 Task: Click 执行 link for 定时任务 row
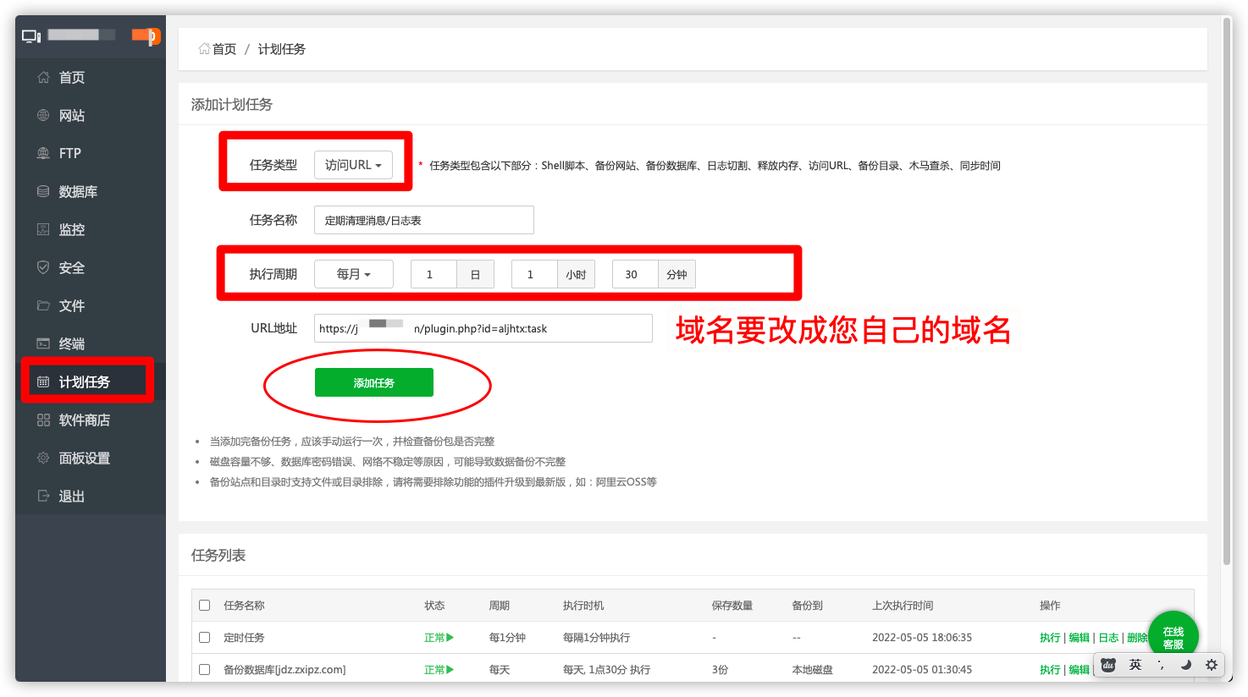tap(1050, 638)
